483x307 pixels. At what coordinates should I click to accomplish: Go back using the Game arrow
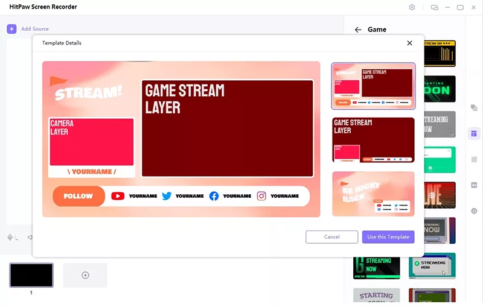pos(358,30)
